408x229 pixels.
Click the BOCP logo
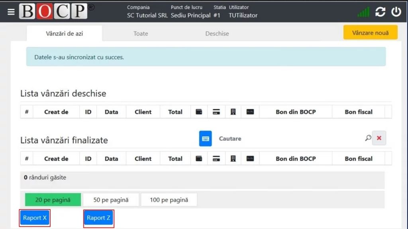point(53,12)
